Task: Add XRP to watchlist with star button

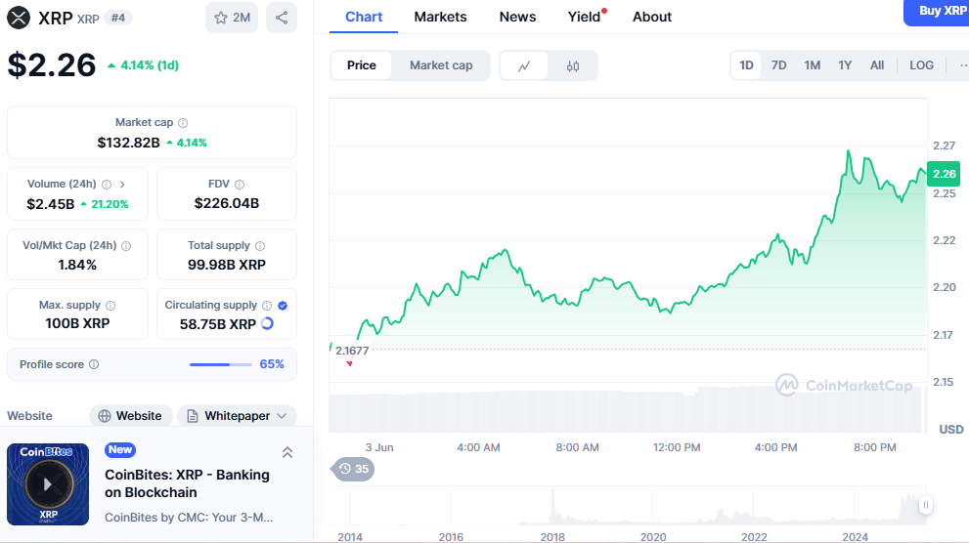Action: [232, 18]
